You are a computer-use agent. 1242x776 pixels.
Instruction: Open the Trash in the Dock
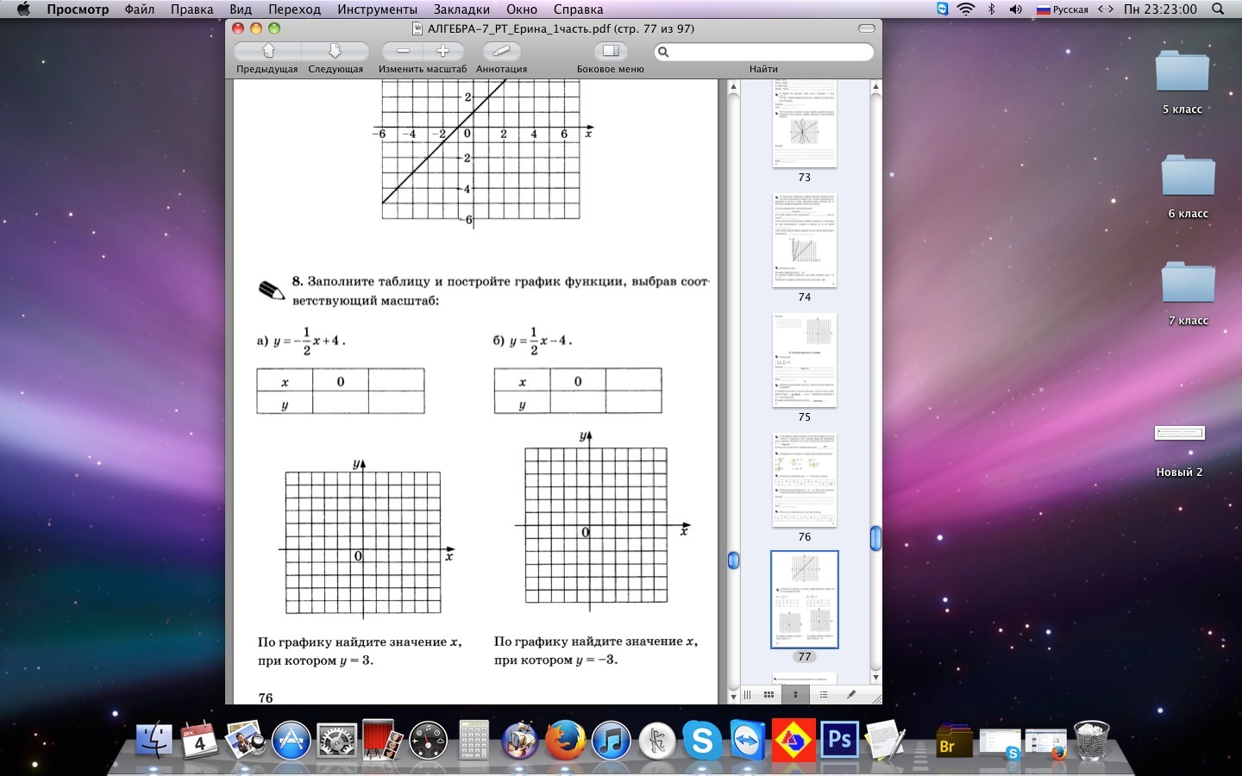(x=1091, y=740)
